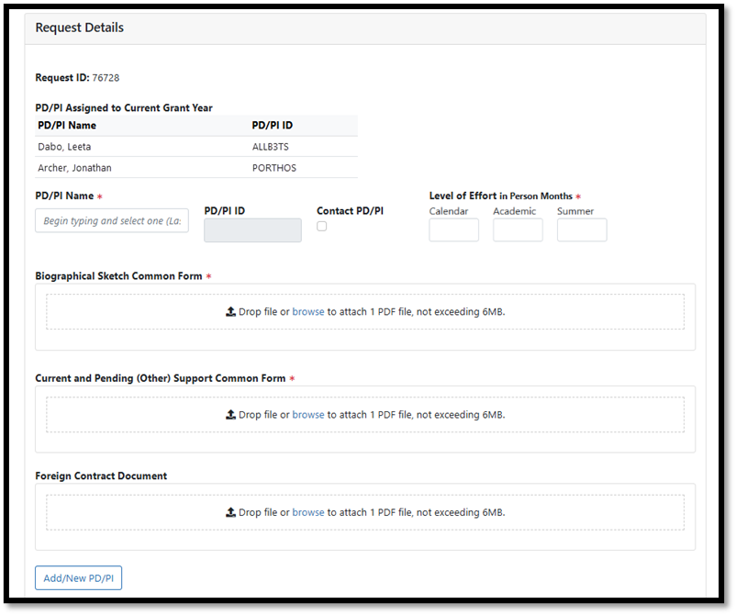
Task: Click the greyed-out PD/PI ID field
Action: coord(252,230)
